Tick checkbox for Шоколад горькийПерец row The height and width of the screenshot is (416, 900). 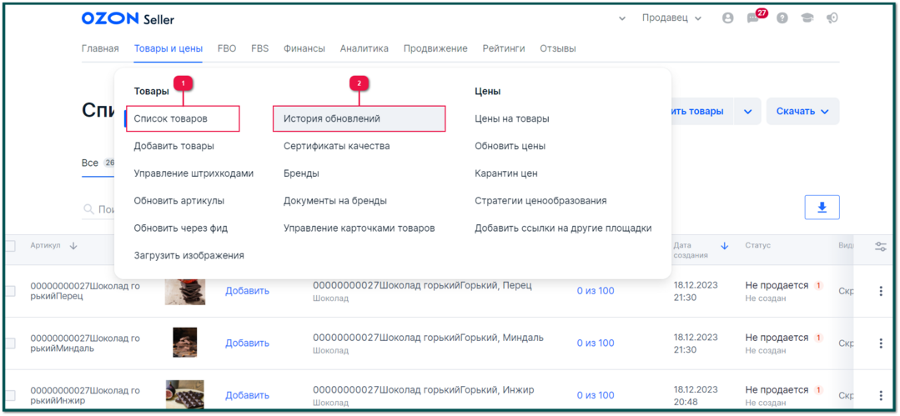pyautogui.click(x=10, y=291)
